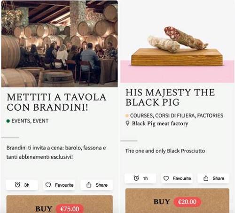Viewport: 235px width, 213px height.
Task: Open the wine cellar dinner photo
Action: coord(60,44)
